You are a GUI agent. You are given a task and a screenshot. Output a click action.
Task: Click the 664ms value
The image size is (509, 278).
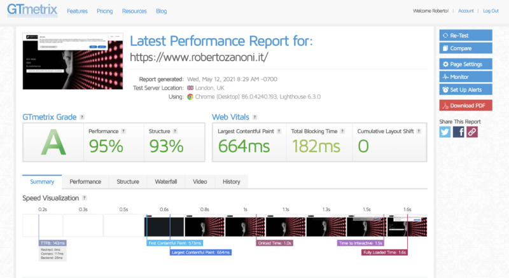[x=244, y=146]
